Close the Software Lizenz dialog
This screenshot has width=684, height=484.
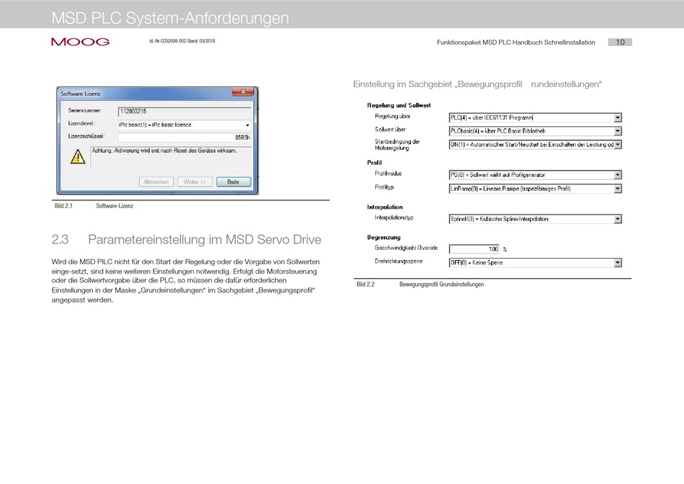click(243, 91)
